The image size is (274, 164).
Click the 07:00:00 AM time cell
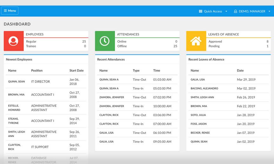coord(162,124)
